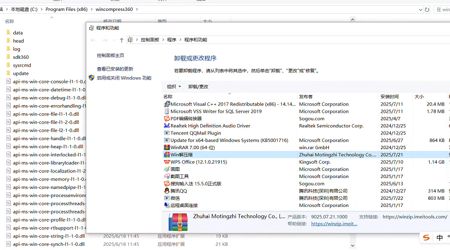Viewport: 450px width, 250px height.
Task: Select the sysrcmd folder
Action: coord(22,65)
